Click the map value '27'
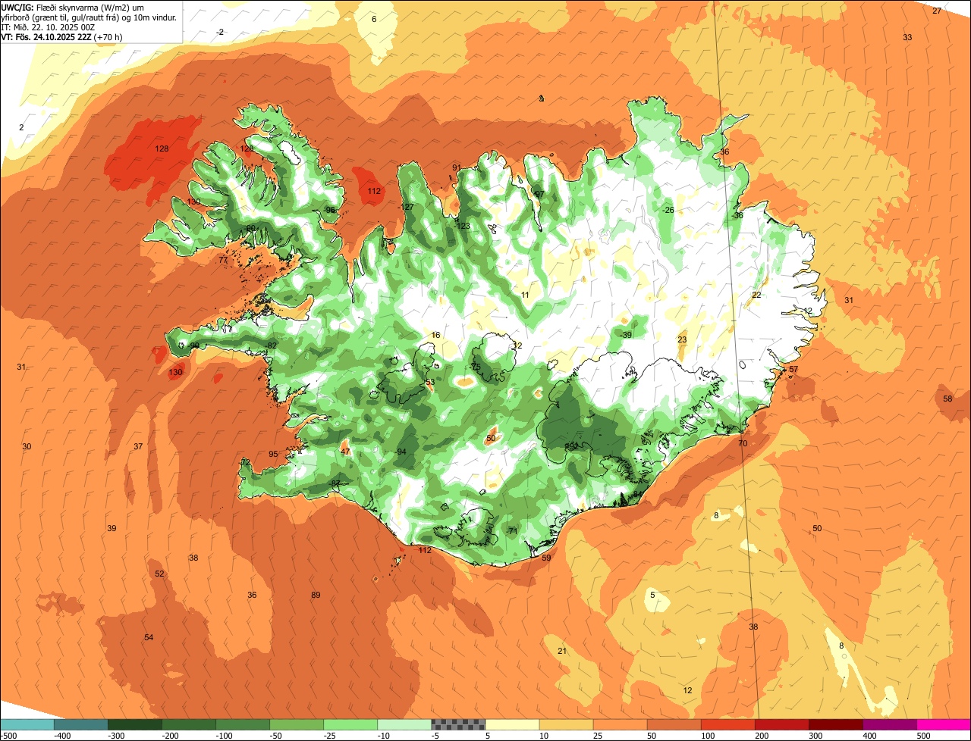 click(937, 11)
